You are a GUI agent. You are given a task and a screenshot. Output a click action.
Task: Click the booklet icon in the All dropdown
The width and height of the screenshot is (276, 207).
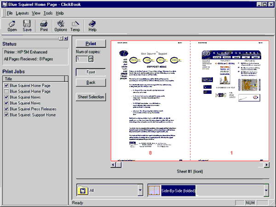coord(83,190)
